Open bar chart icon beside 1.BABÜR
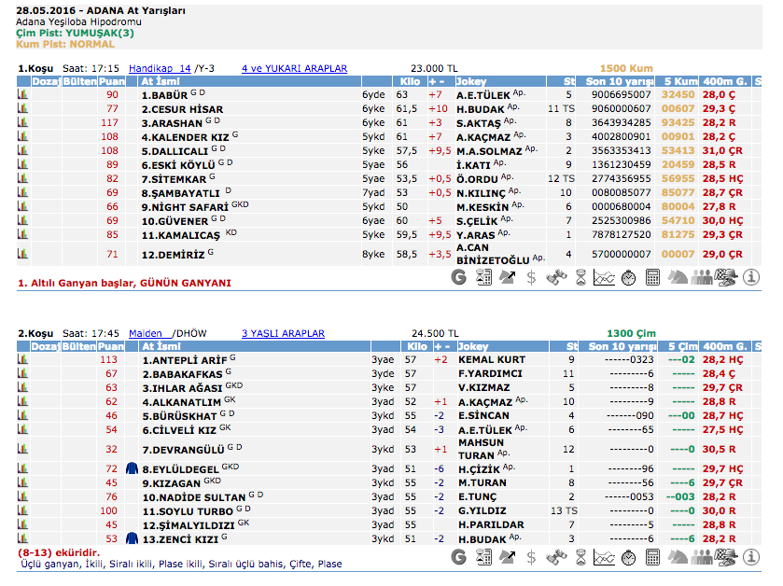This screenshot has height=586, width=783. click(x=21, y=95)
